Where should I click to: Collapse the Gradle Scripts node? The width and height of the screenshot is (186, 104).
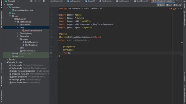(5, 62)
